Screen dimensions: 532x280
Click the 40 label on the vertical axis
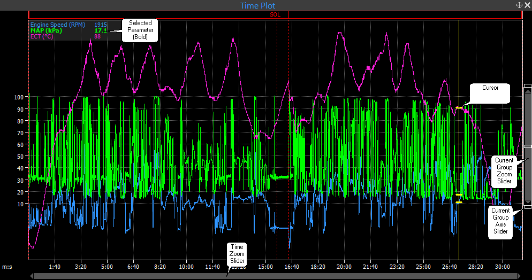click(x=20, y=169)
